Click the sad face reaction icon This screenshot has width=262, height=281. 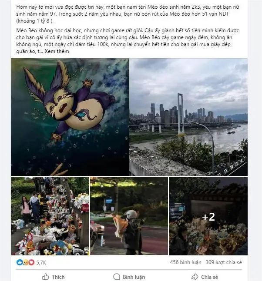click(x=26, y=262)
